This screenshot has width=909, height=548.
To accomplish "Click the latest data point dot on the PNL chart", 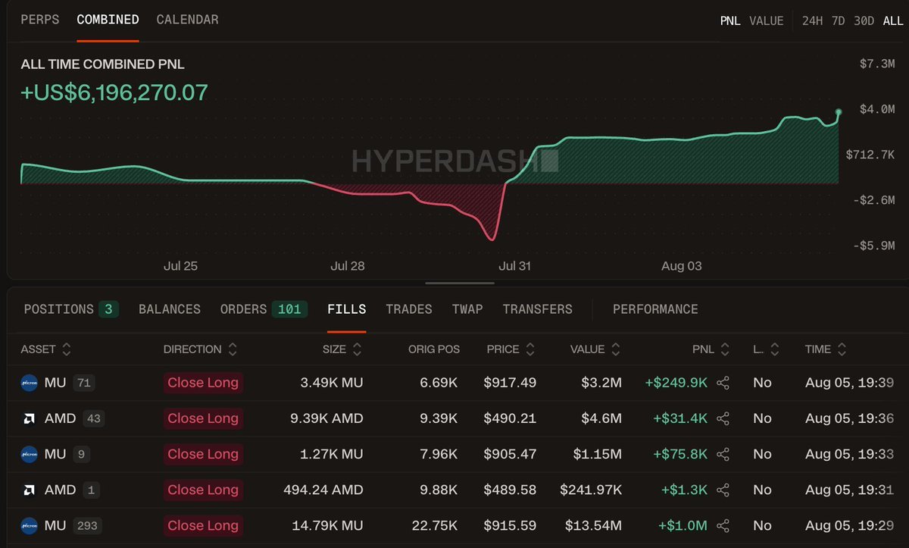I will pyautogui.click(x=839, y=112).
